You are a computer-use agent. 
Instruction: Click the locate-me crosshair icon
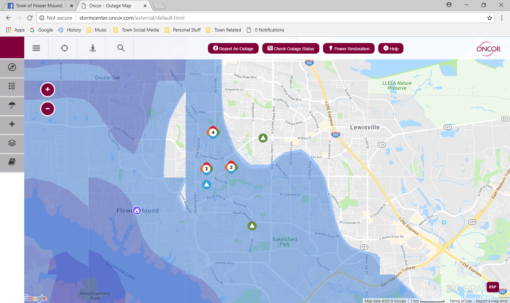point(64,48)
